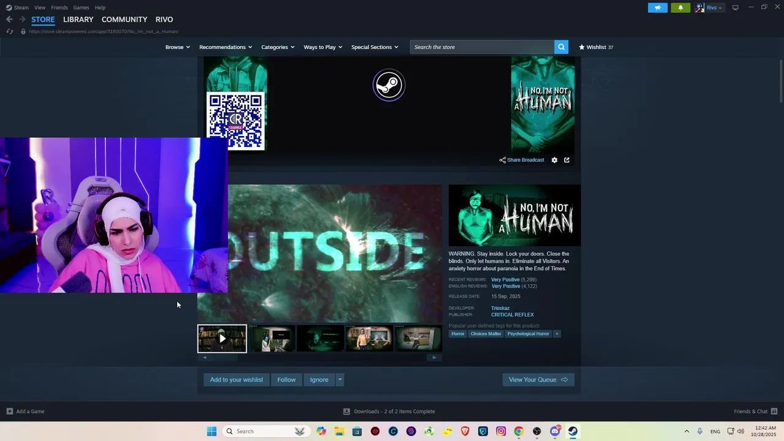Click the thumbnail strip right arrow
The width and height of the screenshot is (784, 441).
pos(434,358)
